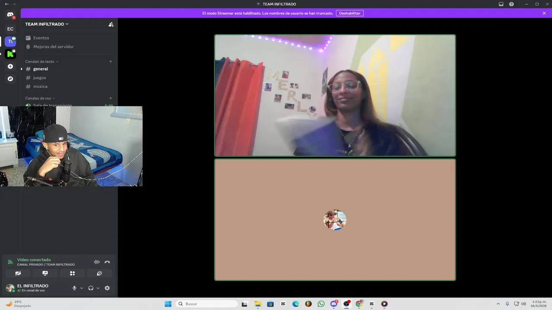Click the taskbar Buscar search field
552x310 pixels.
(207, 304)
